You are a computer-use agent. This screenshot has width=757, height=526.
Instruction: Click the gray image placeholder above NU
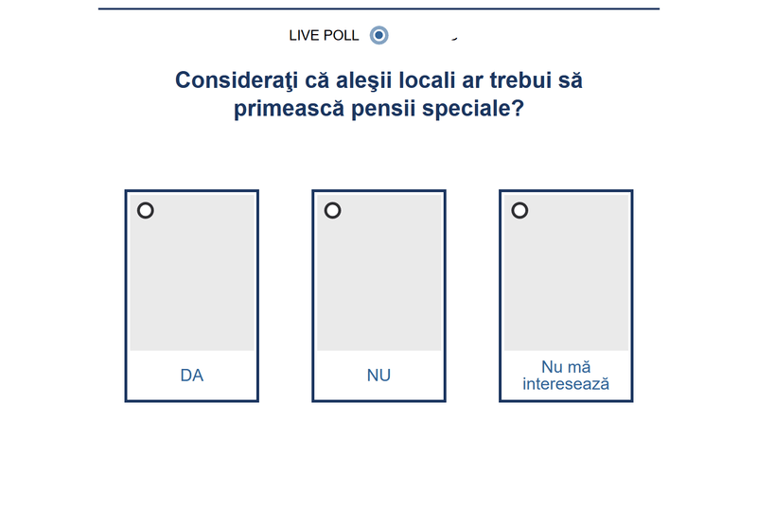point(378,279)
